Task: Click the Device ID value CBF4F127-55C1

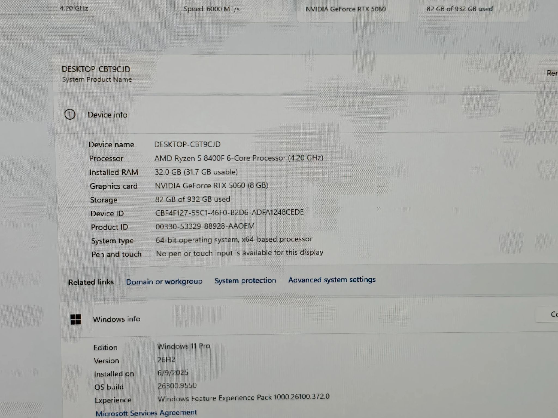Action: [229, 212]
